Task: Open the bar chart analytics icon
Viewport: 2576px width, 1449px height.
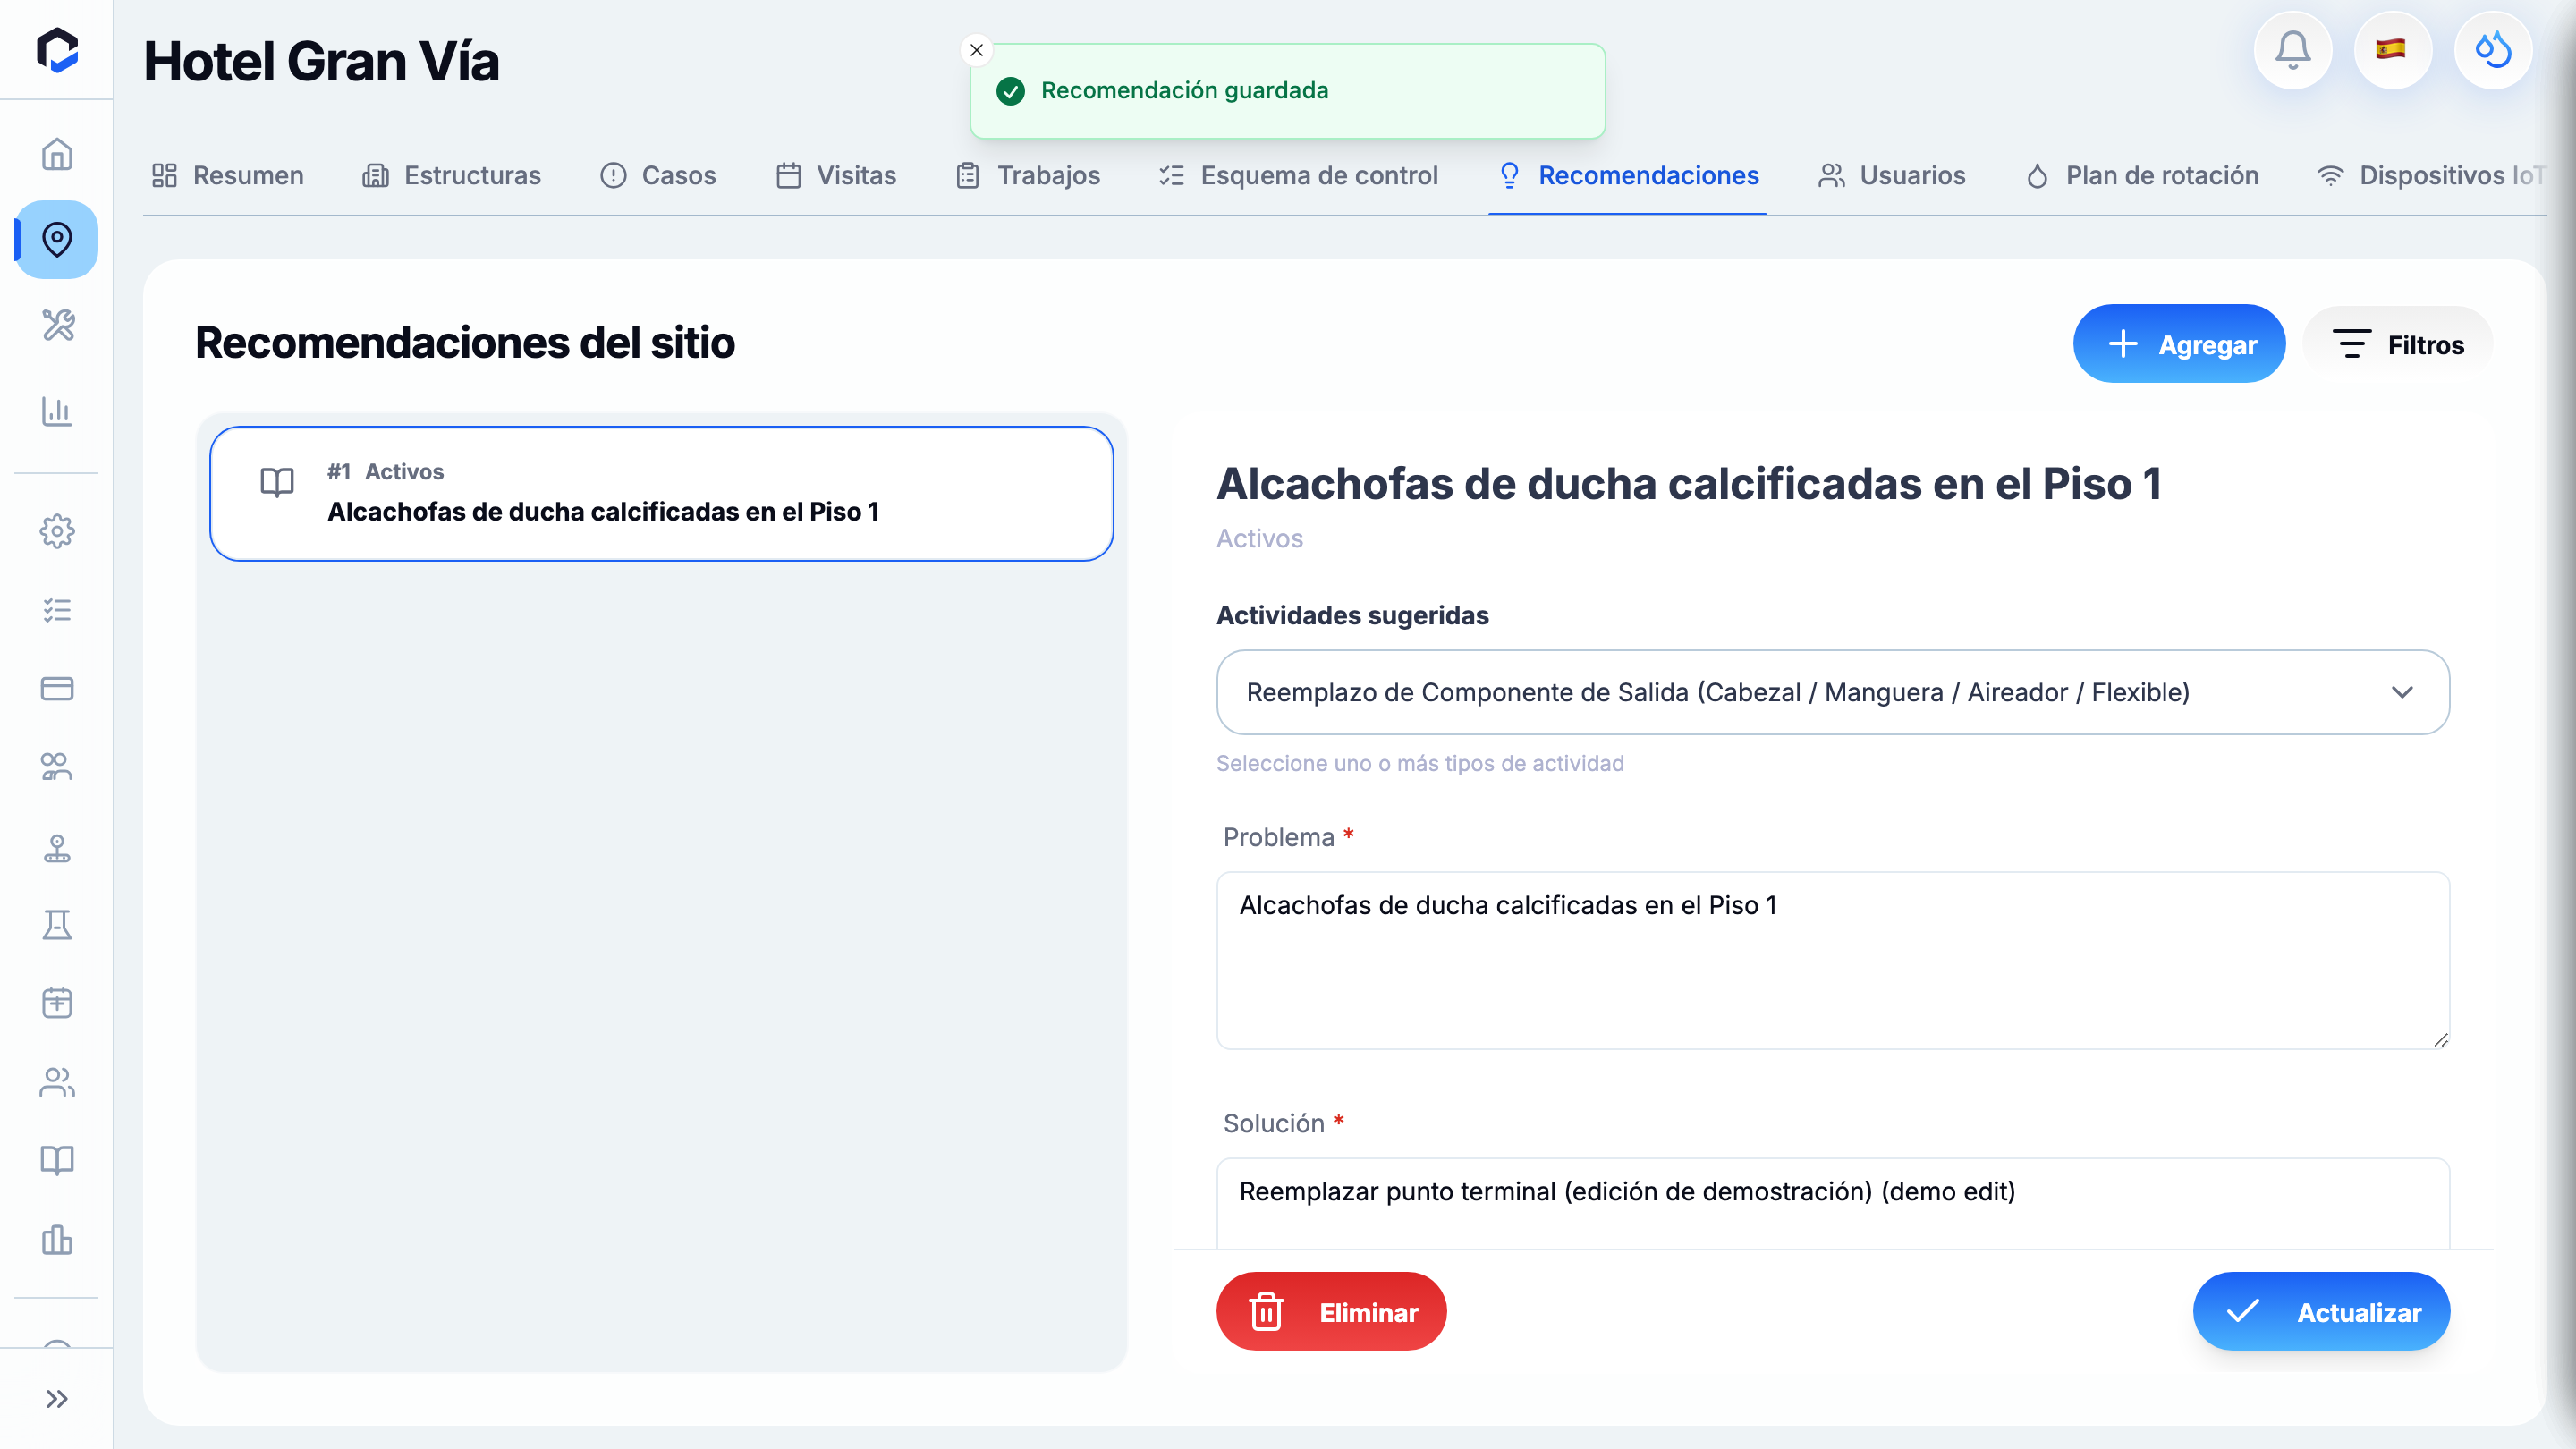Action: 57,411
